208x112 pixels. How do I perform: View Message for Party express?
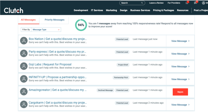coord(180,54)
